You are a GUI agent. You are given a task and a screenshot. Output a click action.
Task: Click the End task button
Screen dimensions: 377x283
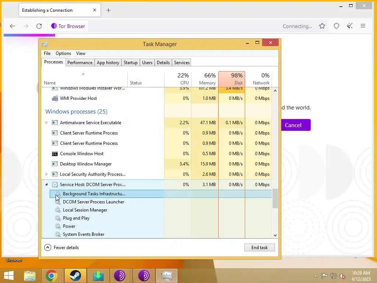tap(260, 247)
